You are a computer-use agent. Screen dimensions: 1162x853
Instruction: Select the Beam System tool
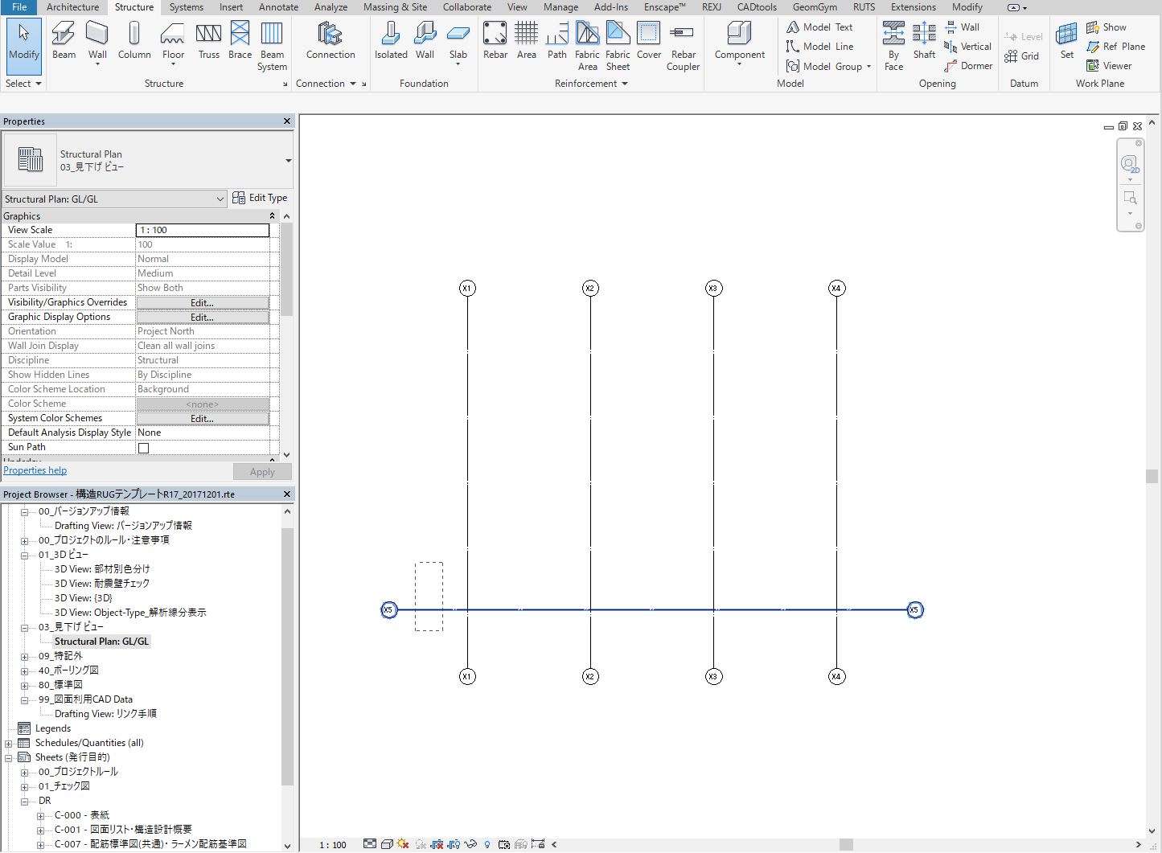click(x=272, y=46)
